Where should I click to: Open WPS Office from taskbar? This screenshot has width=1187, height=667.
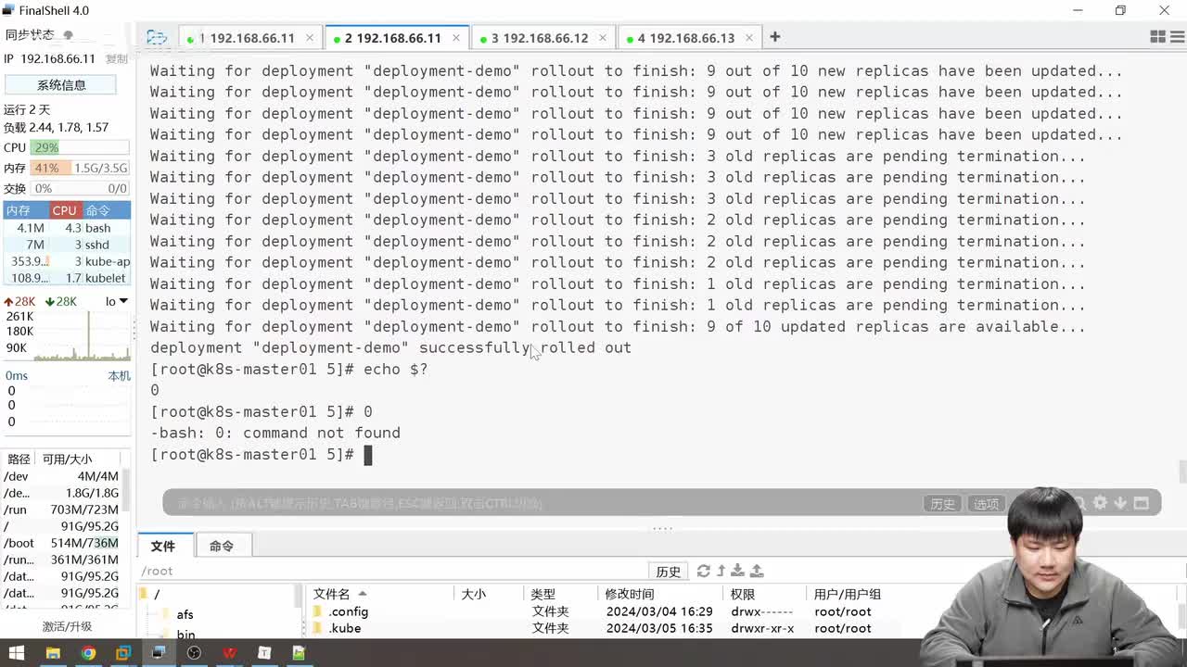pyautogui.click(x=229, y=653)
